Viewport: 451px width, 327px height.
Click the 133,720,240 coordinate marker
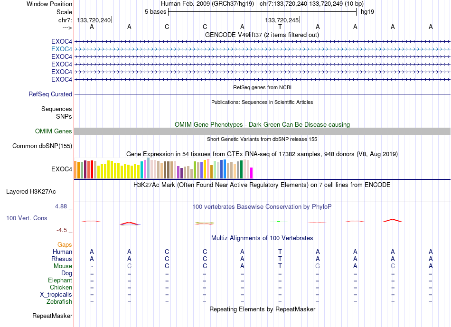[94, 20]
